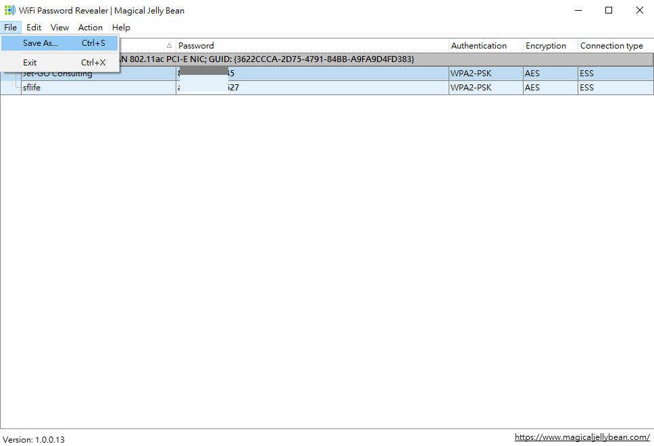Click AES in the sflife row
The image size is (654, 446).
532,88
